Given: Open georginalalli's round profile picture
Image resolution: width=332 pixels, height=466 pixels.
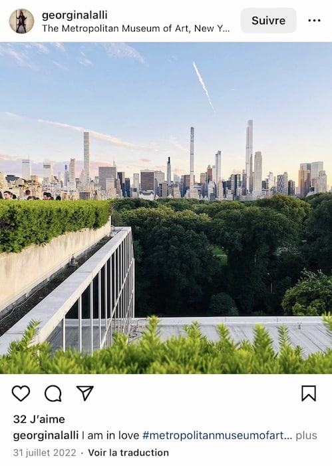Looking at the screenshot, I should tap(22, 21).
